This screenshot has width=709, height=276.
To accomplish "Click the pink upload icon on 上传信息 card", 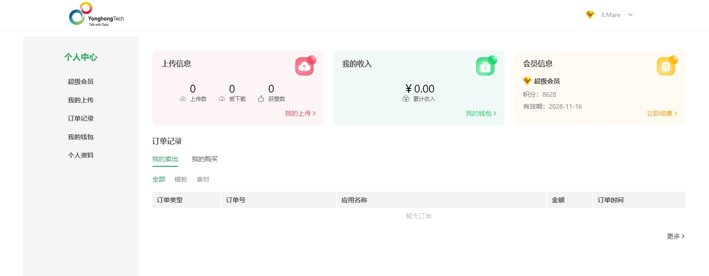I will (x=304, y=66).
